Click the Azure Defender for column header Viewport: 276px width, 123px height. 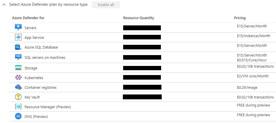pyautogui.click(x=28, y=18)
